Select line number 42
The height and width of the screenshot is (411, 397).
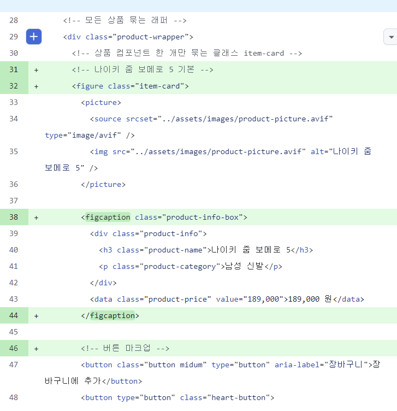coord(14,283)
